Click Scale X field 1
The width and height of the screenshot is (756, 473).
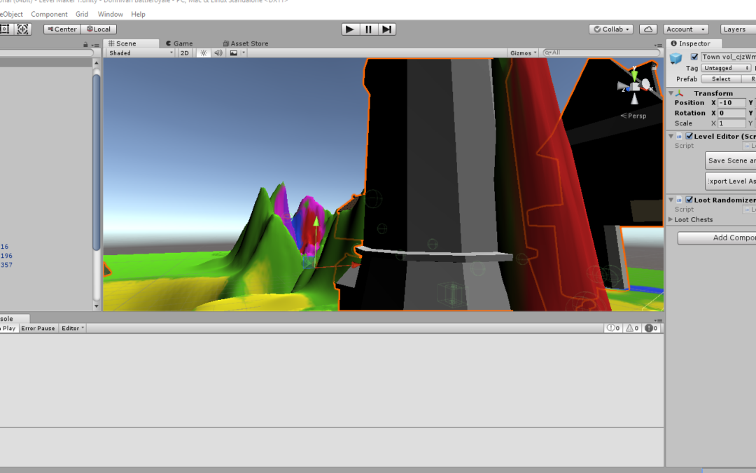click(x=731, y=123)
